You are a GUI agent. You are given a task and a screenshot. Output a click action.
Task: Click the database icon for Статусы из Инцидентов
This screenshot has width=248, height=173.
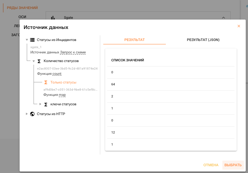(x=32, y=40)
